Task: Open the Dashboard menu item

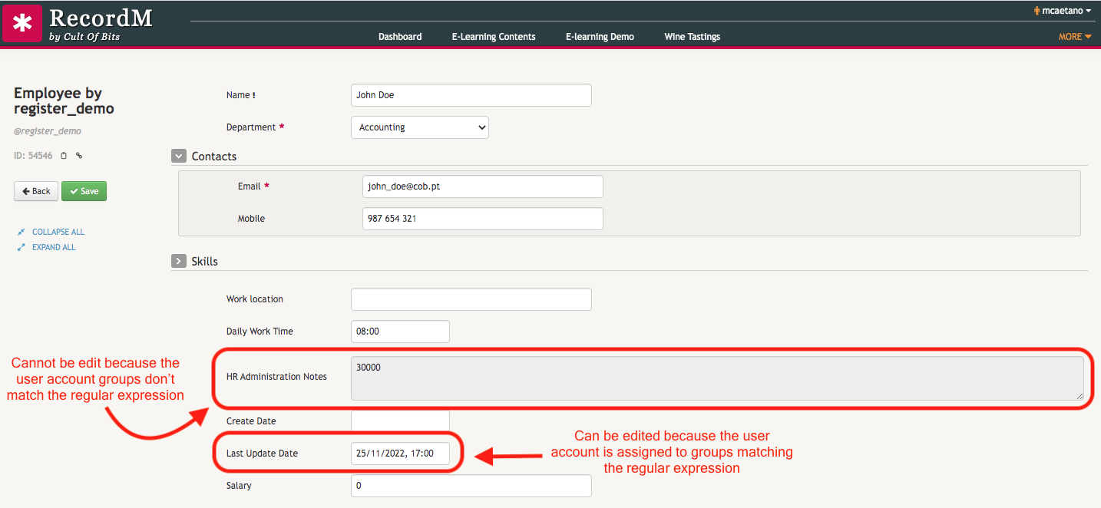Action: point(400,36)
